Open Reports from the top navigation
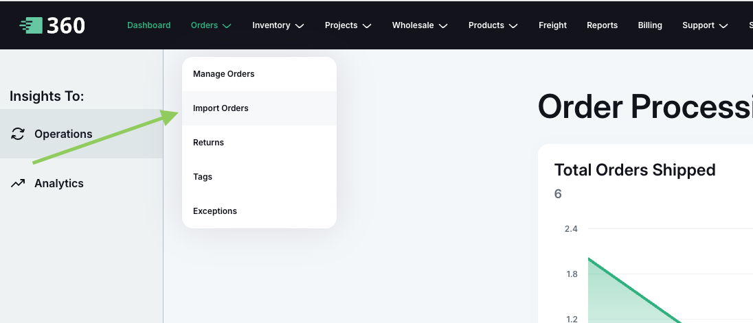This screenshot has height=323, width=753. 602,25
